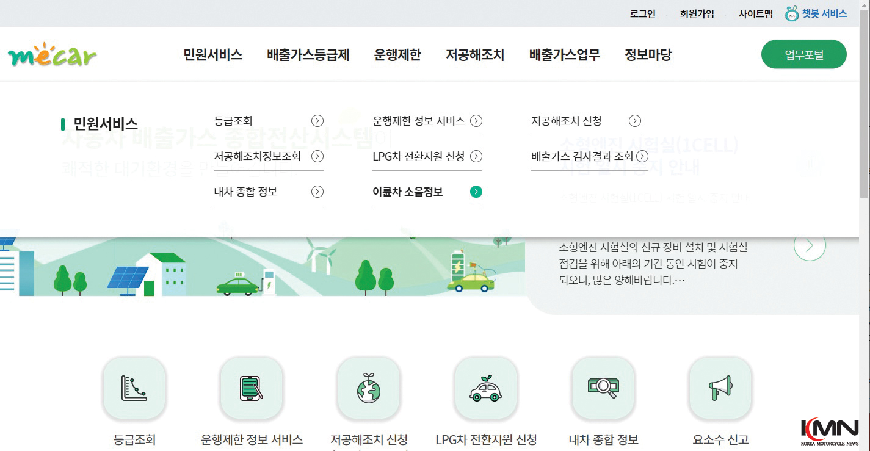Viewport: 870px width, 451px height.
Task: Click the 사이트맵 link
Action: click(756, 14)
